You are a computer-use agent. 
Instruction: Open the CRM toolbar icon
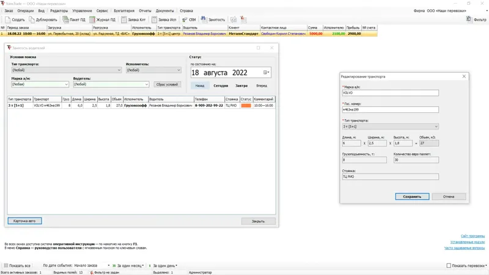(x=185, y=20)
